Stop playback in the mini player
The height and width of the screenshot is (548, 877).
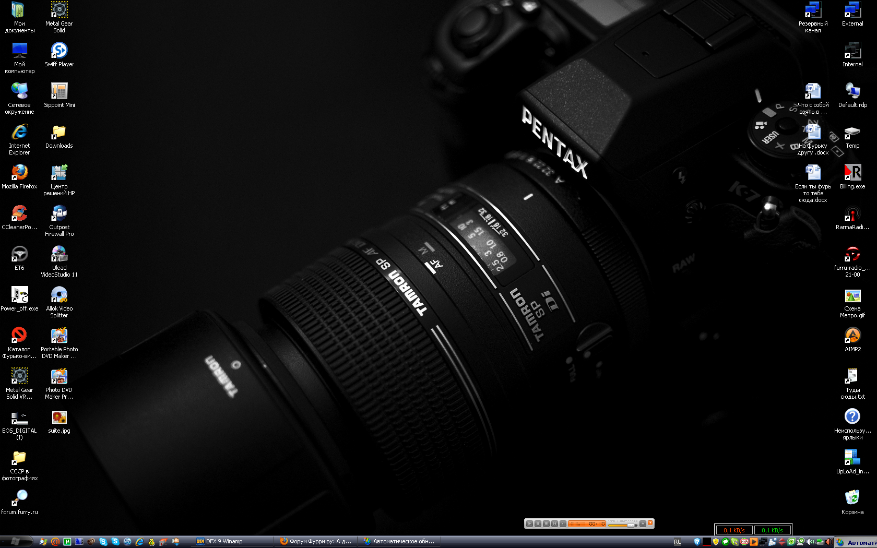[x=546, y=523]
